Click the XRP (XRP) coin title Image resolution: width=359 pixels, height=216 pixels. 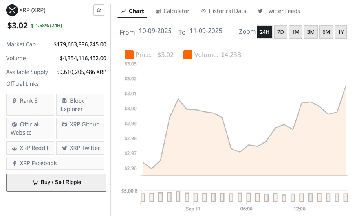[32, 10]
